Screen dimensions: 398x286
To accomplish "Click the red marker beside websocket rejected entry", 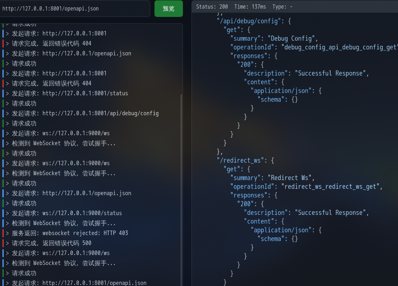I will 3,233.
